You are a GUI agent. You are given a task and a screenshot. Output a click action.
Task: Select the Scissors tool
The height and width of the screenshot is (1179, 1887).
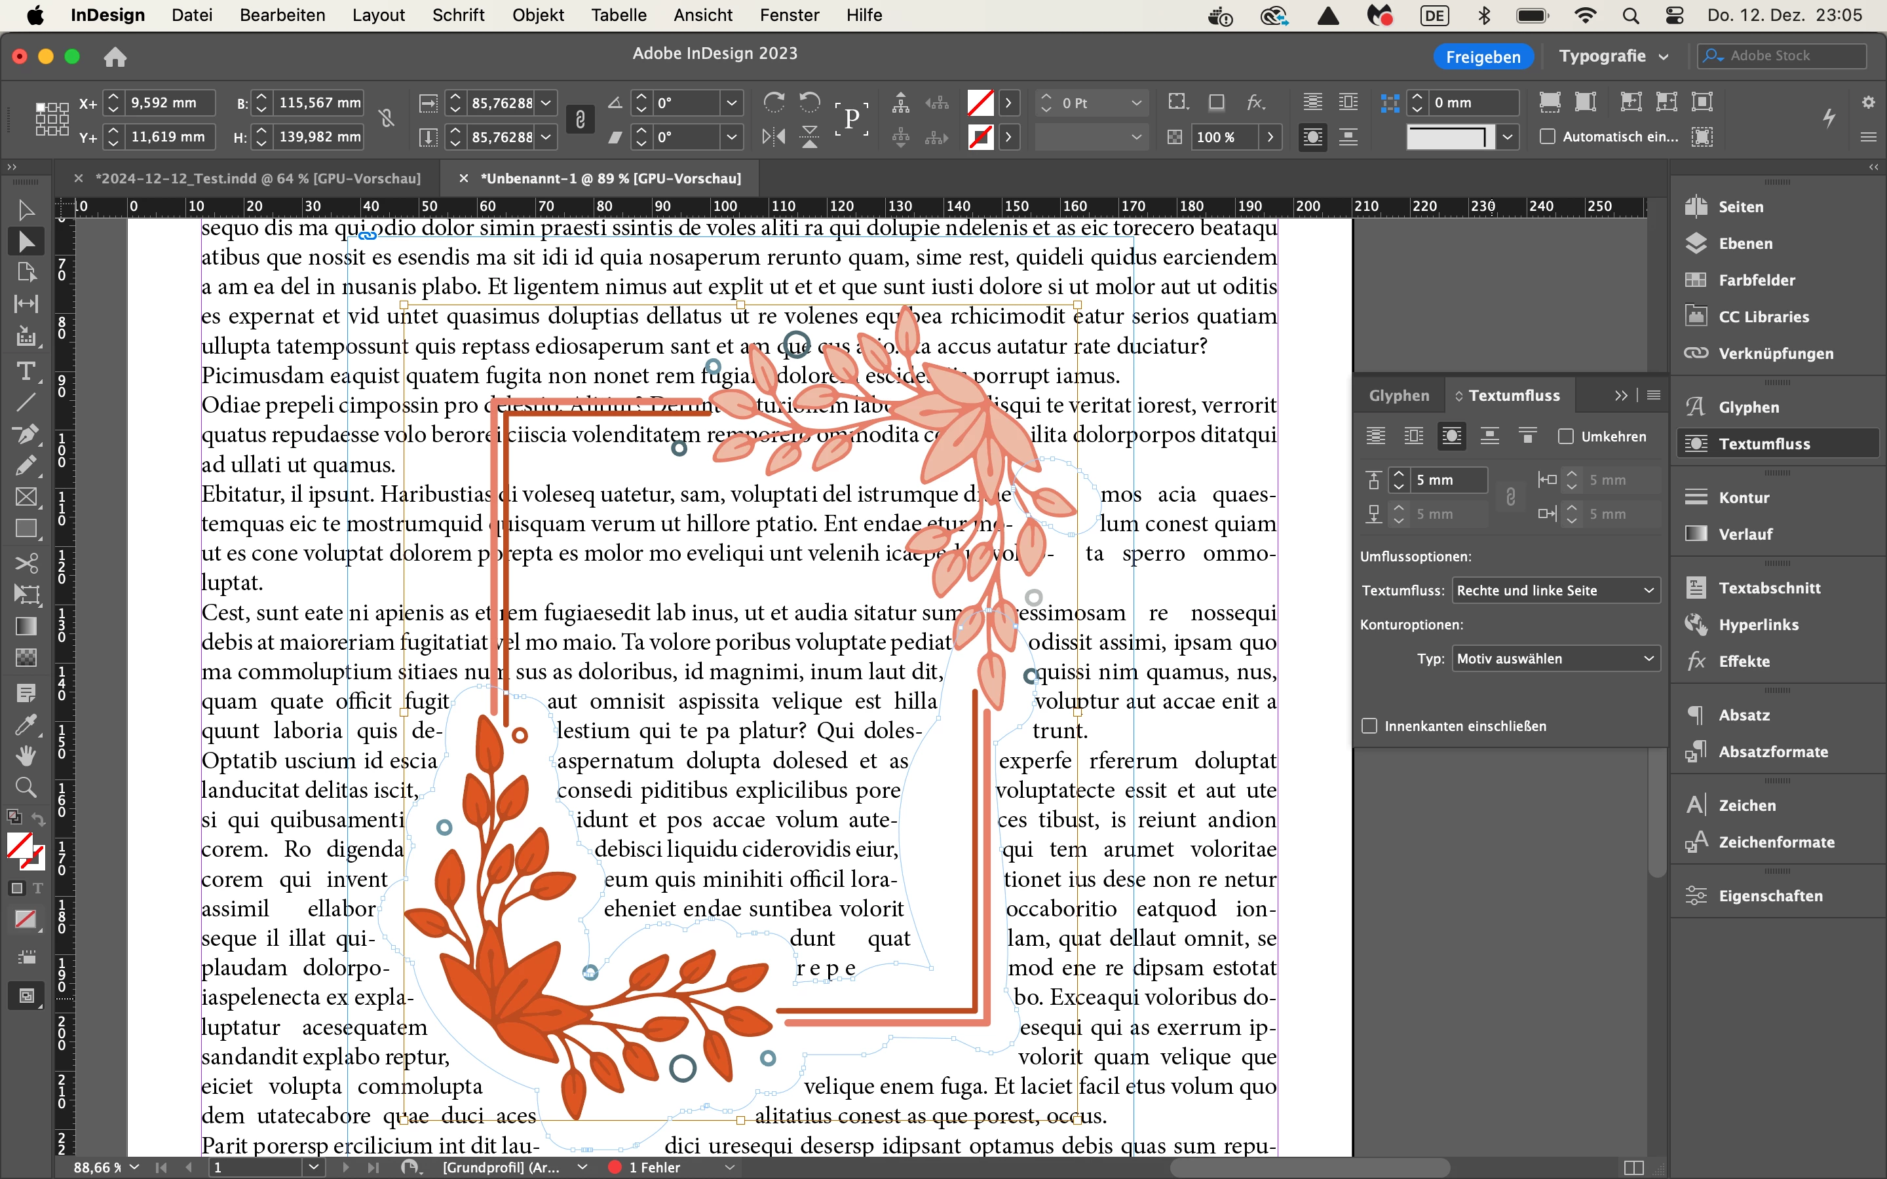(26, 563)
